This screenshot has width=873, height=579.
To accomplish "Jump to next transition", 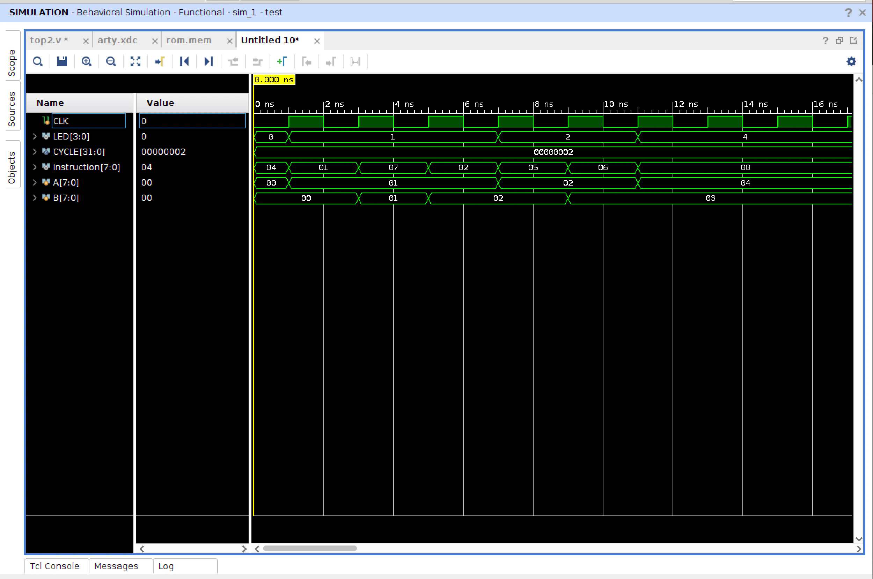I will (257, 61).
